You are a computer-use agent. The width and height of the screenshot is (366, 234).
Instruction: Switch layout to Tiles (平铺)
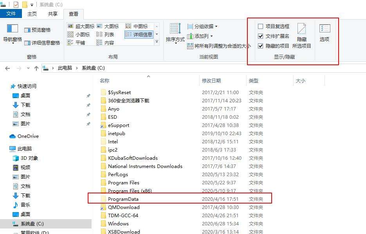tap(76, 43)
